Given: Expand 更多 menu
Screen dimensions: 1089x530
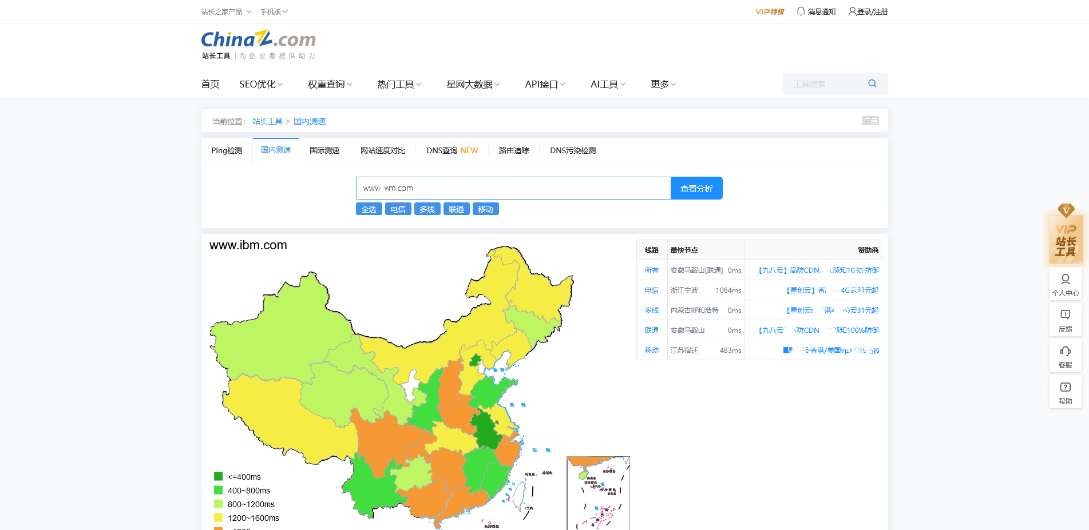Looking at the screenshot, I should 663,84.
